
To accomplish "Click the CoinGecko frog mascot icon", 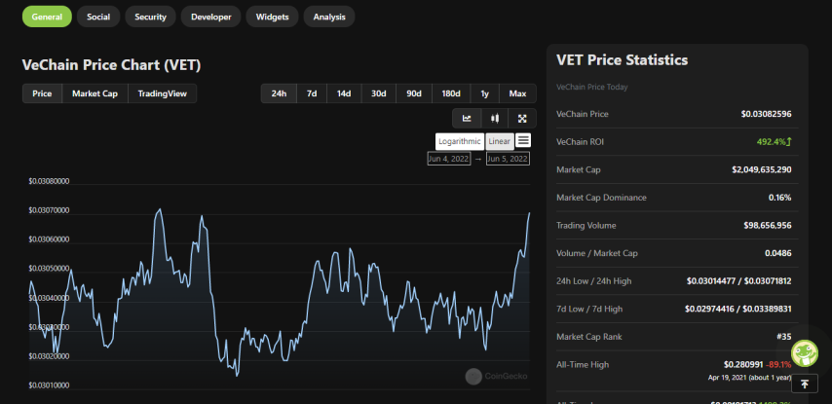I will pos(805,353).
